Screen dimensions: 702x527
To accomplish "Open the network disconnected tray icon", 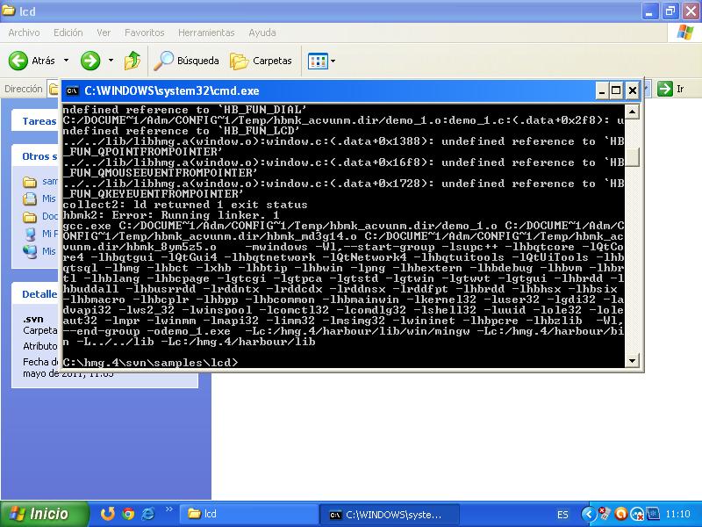I will 637,514.
